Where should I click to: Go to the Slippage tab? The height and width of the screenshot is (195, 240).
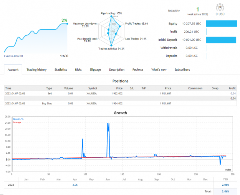pos(95,69)
